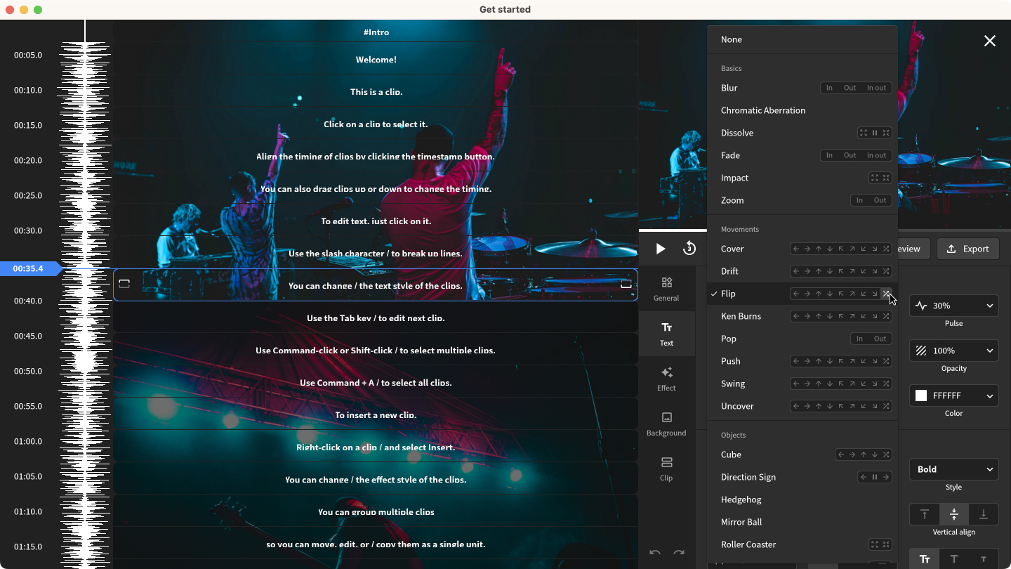Click the redo arrow icon
Screen dimensions: 1011x569
coord(679,553)
